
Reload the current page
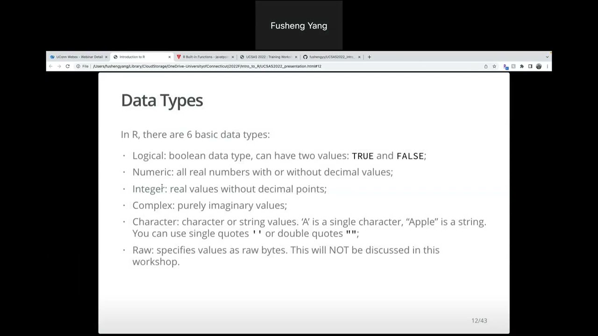pos(68,66)
